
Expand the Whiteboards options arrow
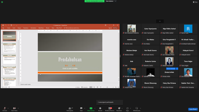[141, 108]
